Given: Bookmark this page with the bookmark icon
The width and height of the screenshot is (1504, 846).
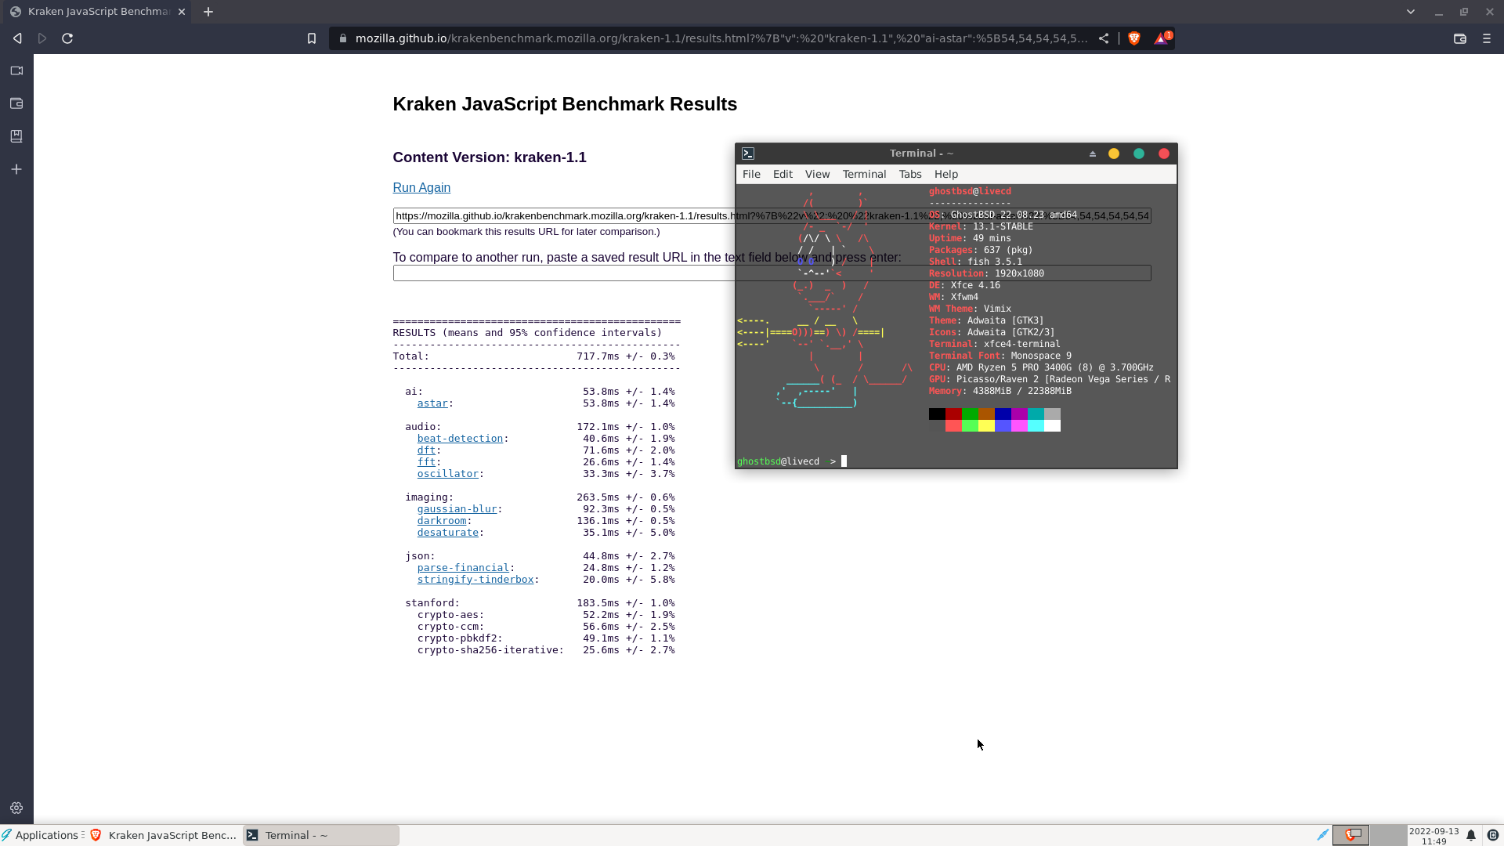Looking at the screenshot, I should pos(312,38).
